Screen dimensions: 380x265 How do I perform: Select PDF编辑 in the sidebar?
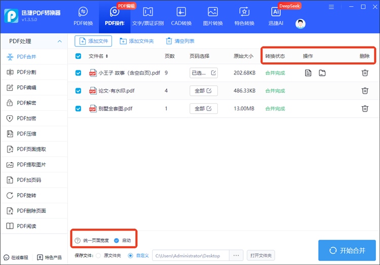coord(34,88)
